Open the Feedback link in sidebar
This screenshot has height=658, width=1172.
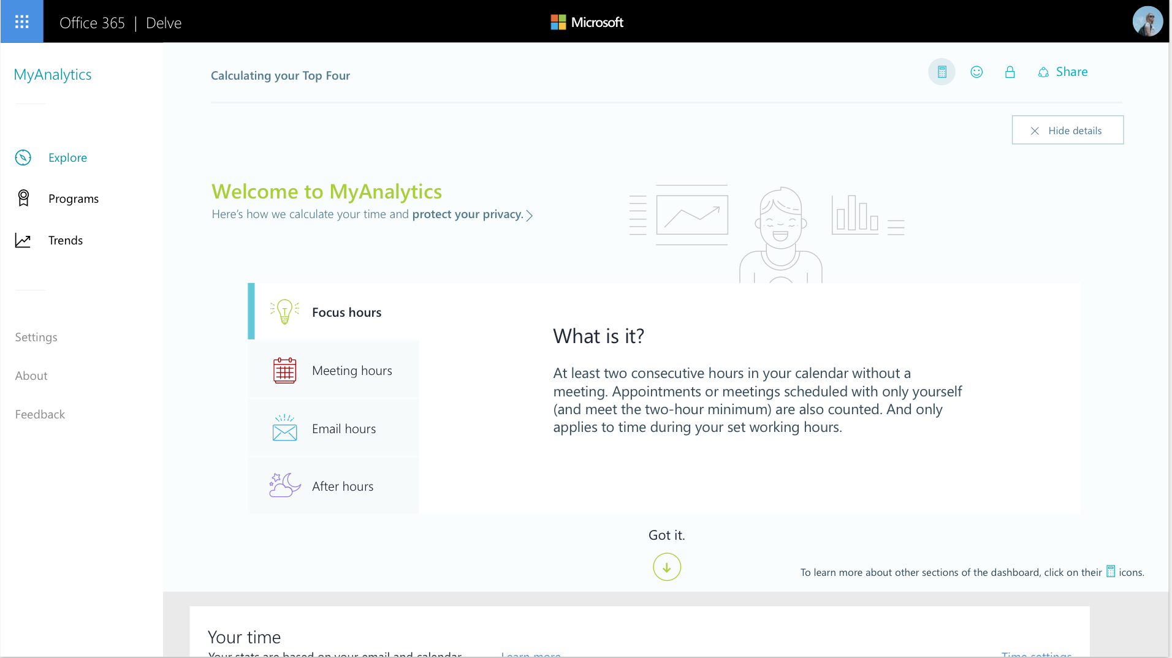40,415
